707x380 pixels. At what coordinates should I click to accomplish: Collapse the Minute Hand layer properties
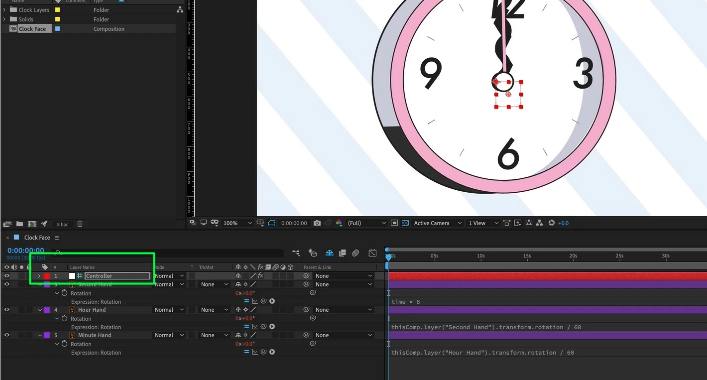pos(40,335)
